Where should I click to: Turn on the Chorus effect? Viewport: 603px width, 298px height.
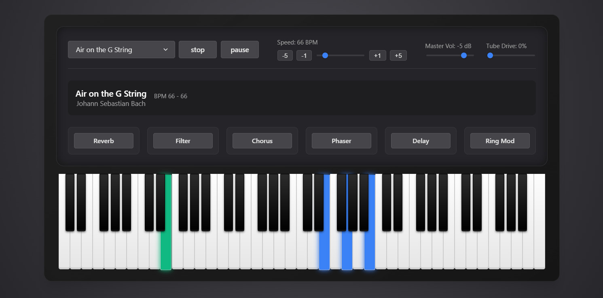pos(262,141)
